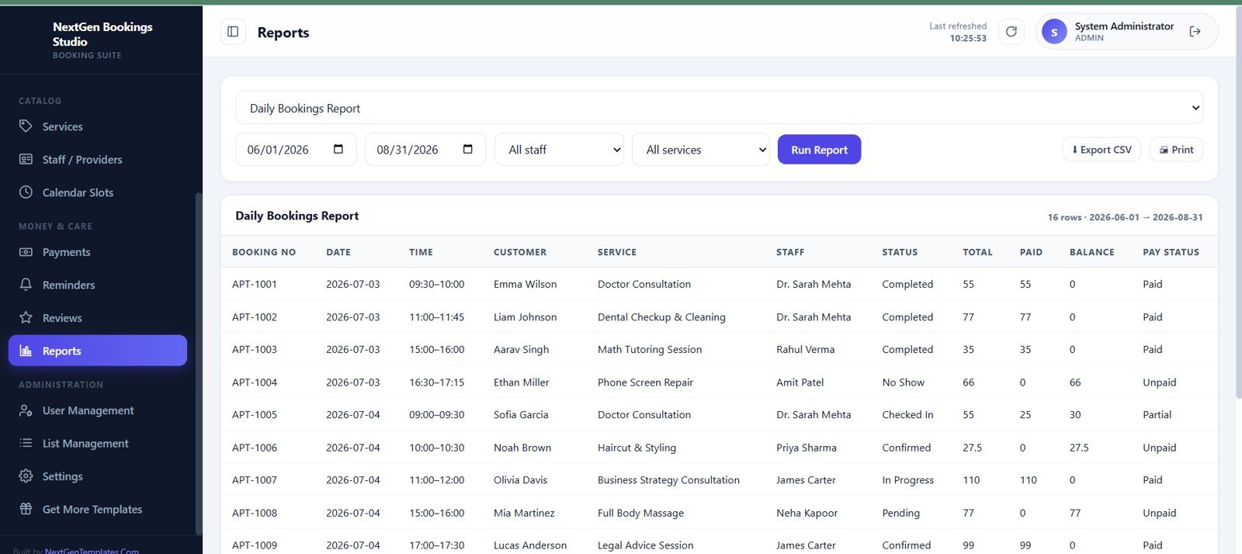Click the end date field 08/31/2026
Image resolution: width=1242 pixels, height=554 pixels.
tap(425, 150)
